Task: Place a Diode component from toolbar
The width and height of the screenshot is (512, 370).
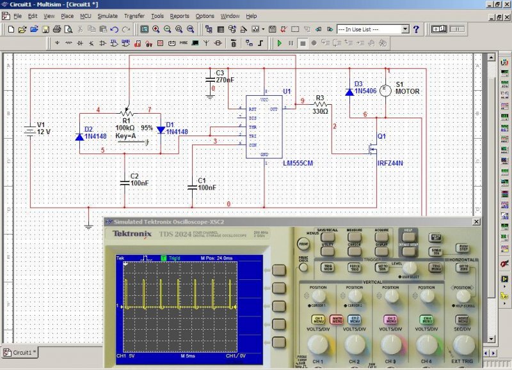Action: click(x=80, y=43)
